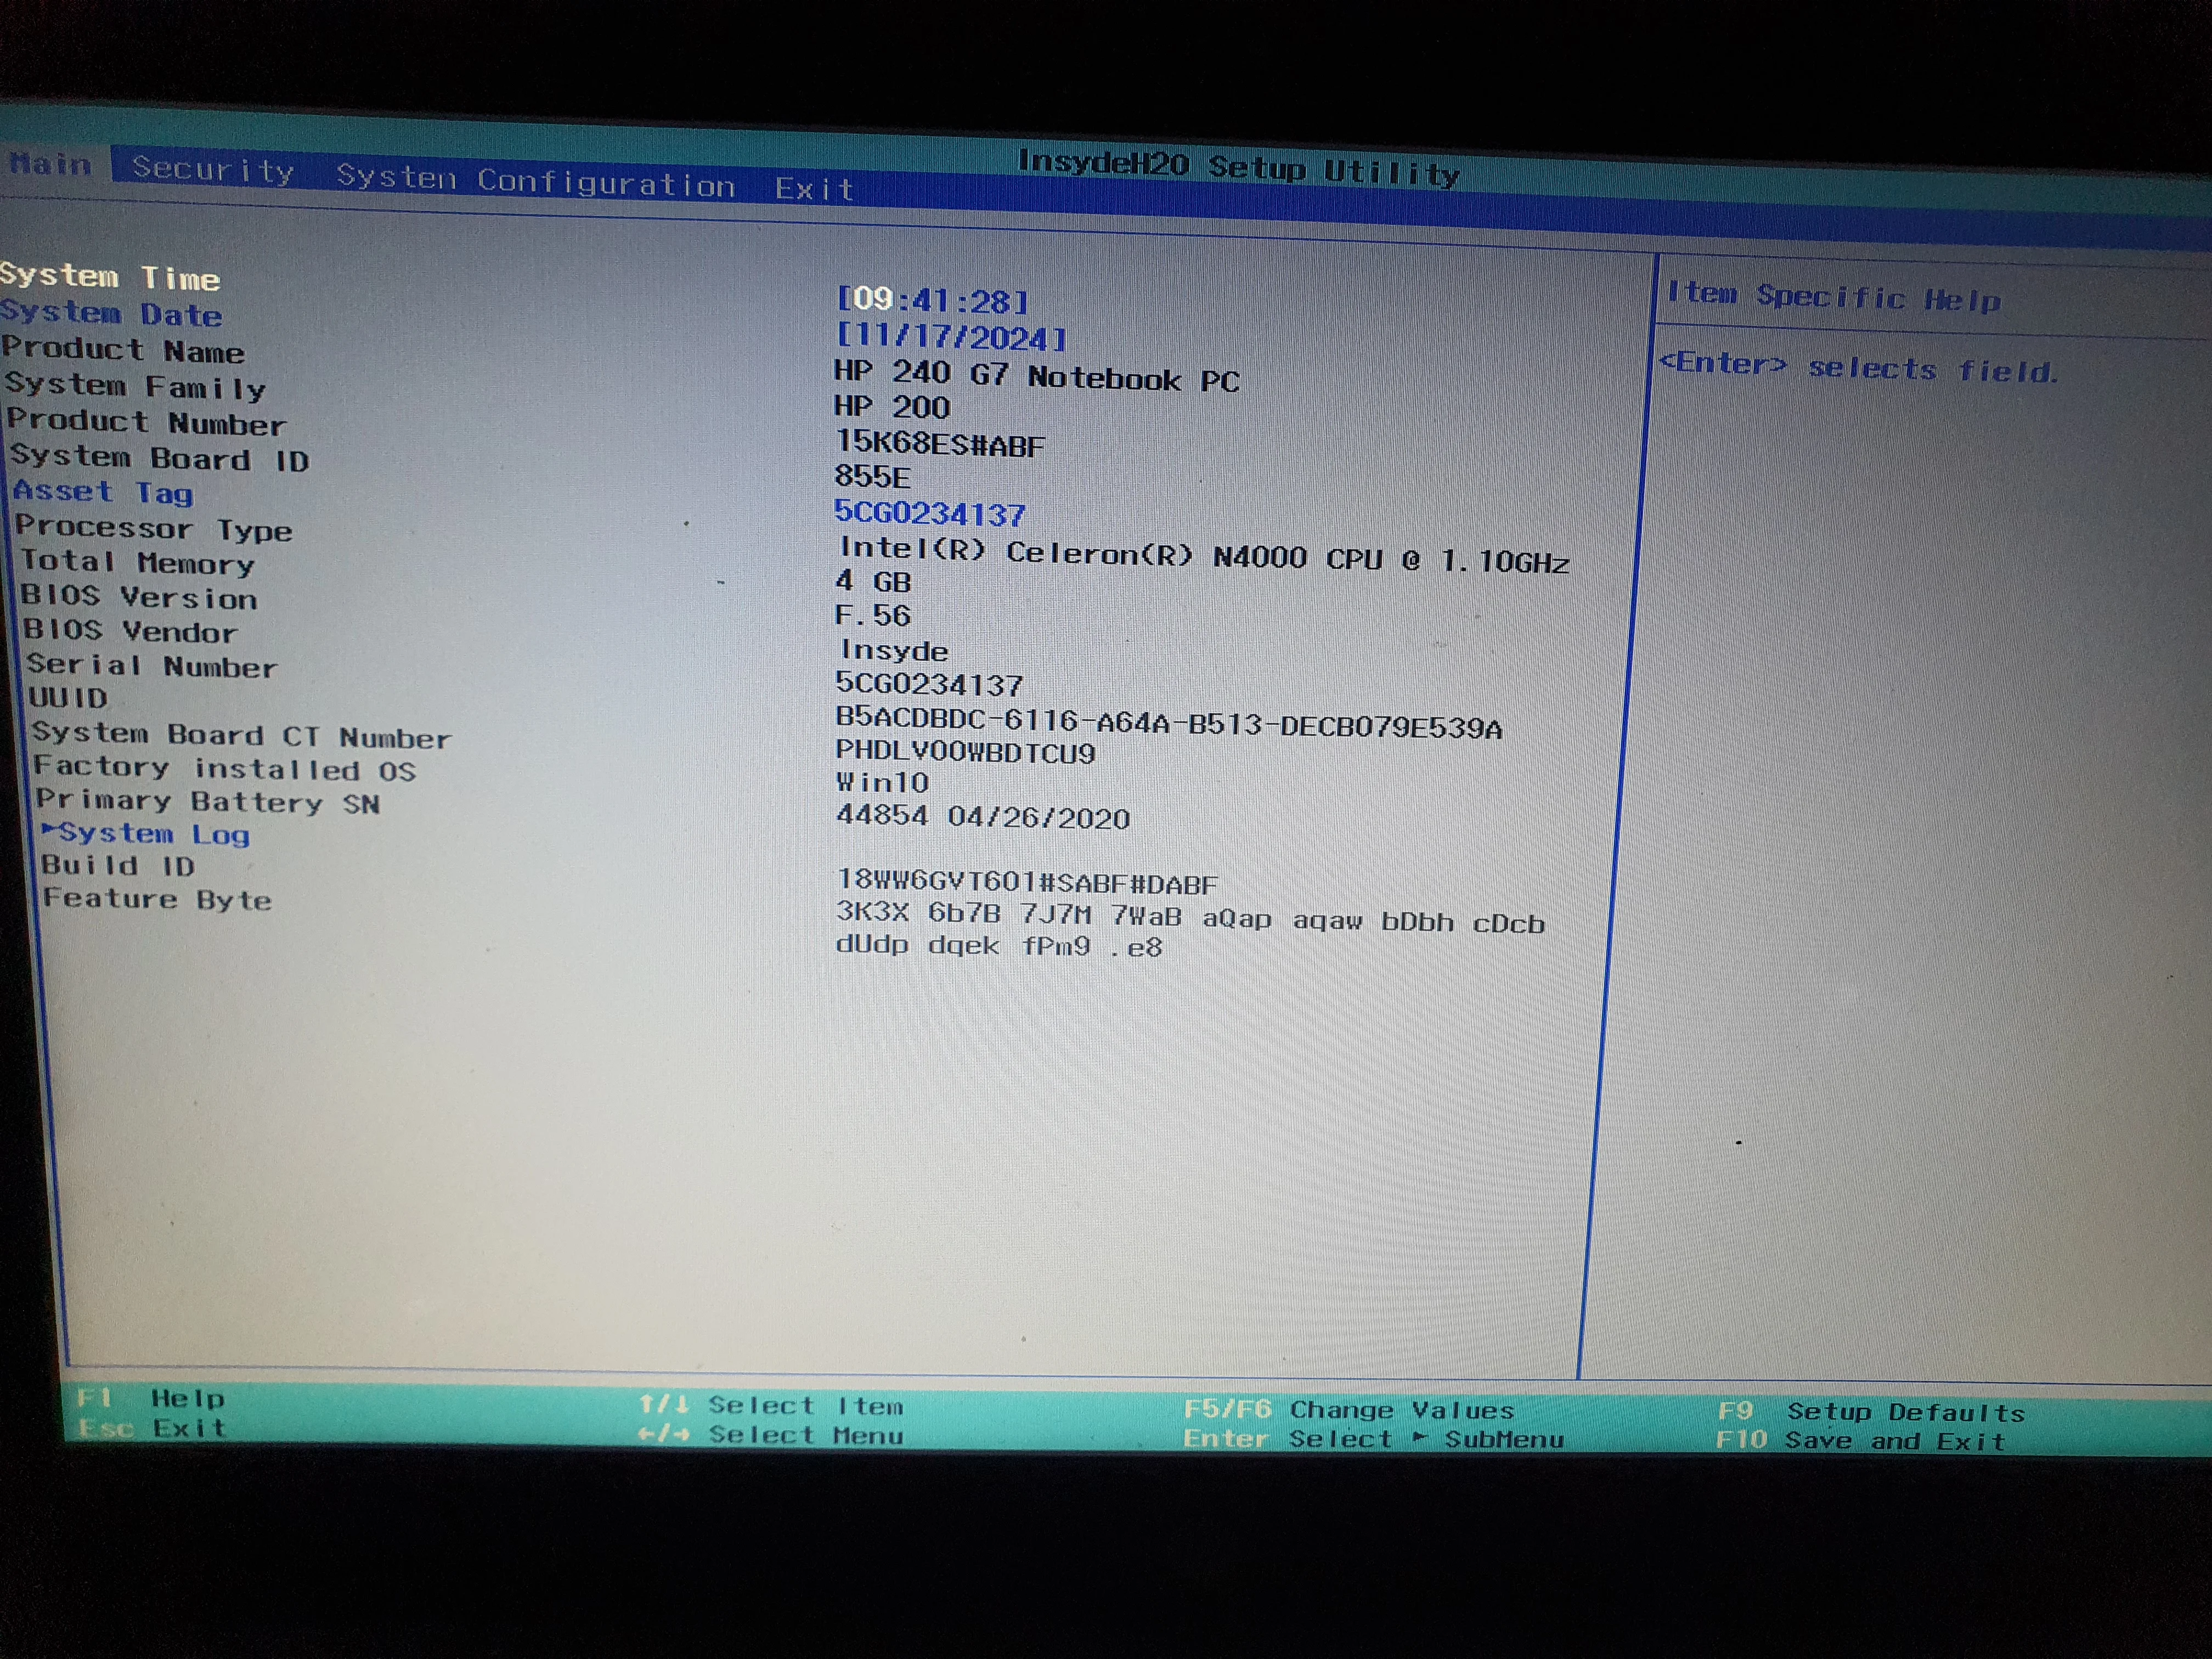Open the Security tab
The image size is (2212, 1659).
[214, 170]
